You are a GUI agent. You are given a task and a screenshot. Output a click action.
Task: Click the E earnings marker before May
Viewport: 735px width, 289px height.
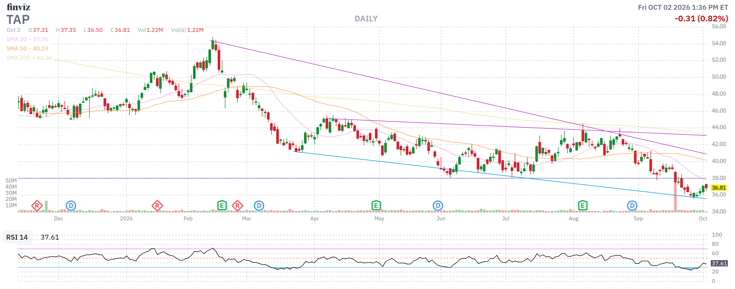coord(376,206)
